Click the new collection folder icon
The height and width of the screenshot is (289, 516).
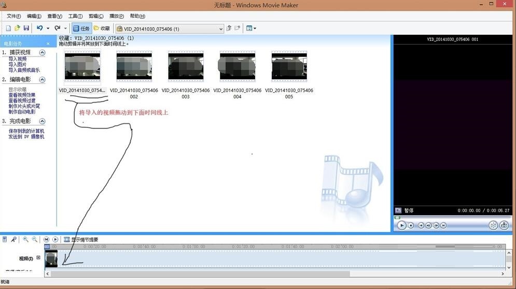tap(238, 28)
